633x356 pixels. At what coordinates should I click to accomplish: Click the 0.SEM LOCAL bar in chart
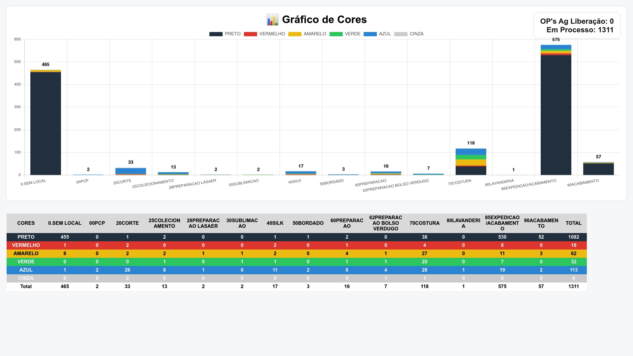click(45, 123)
